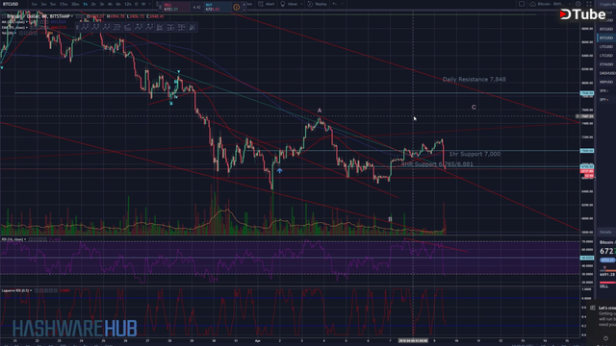This screenshot has height=346, width=616.
Task: Switch chart to 3h timeframe
Action: (102, 4)
